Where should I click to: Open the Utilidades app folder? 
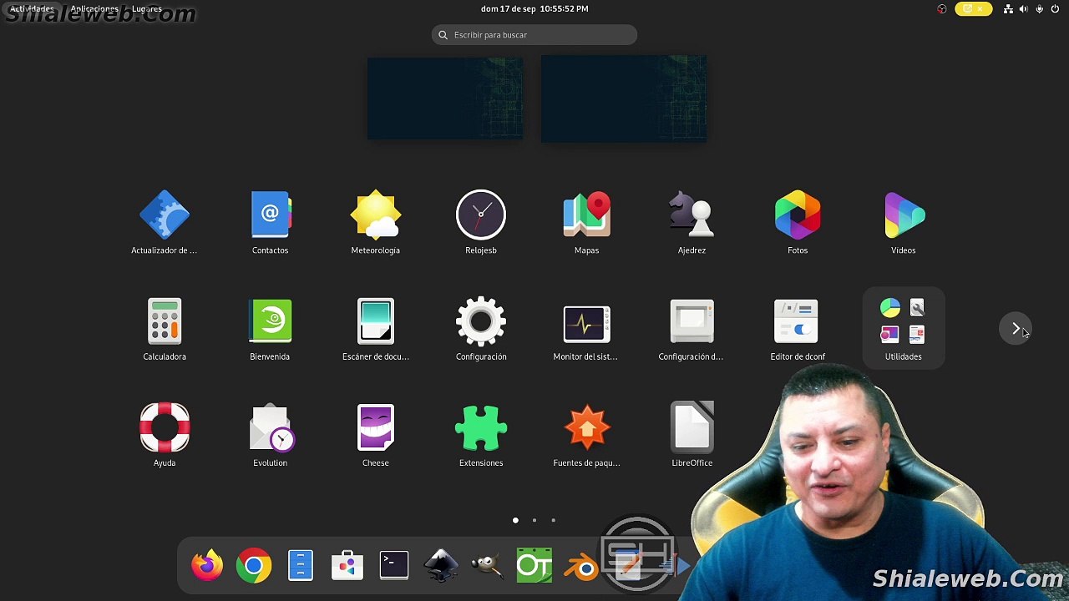904,327
